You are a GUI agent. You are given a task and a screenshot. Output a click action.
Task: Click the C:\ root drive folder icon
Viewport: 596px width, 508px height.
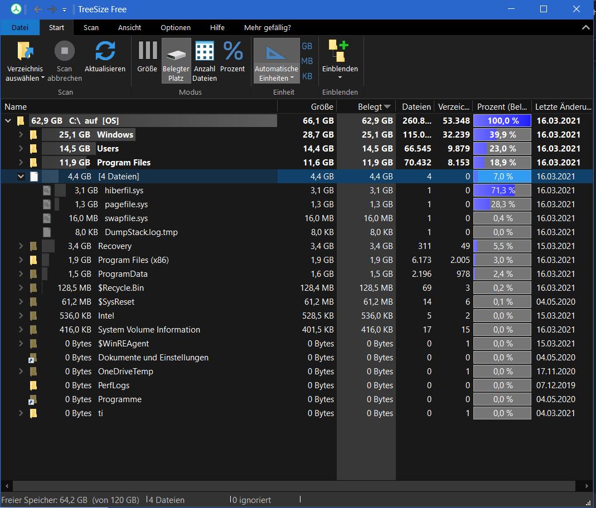point(21,121)
